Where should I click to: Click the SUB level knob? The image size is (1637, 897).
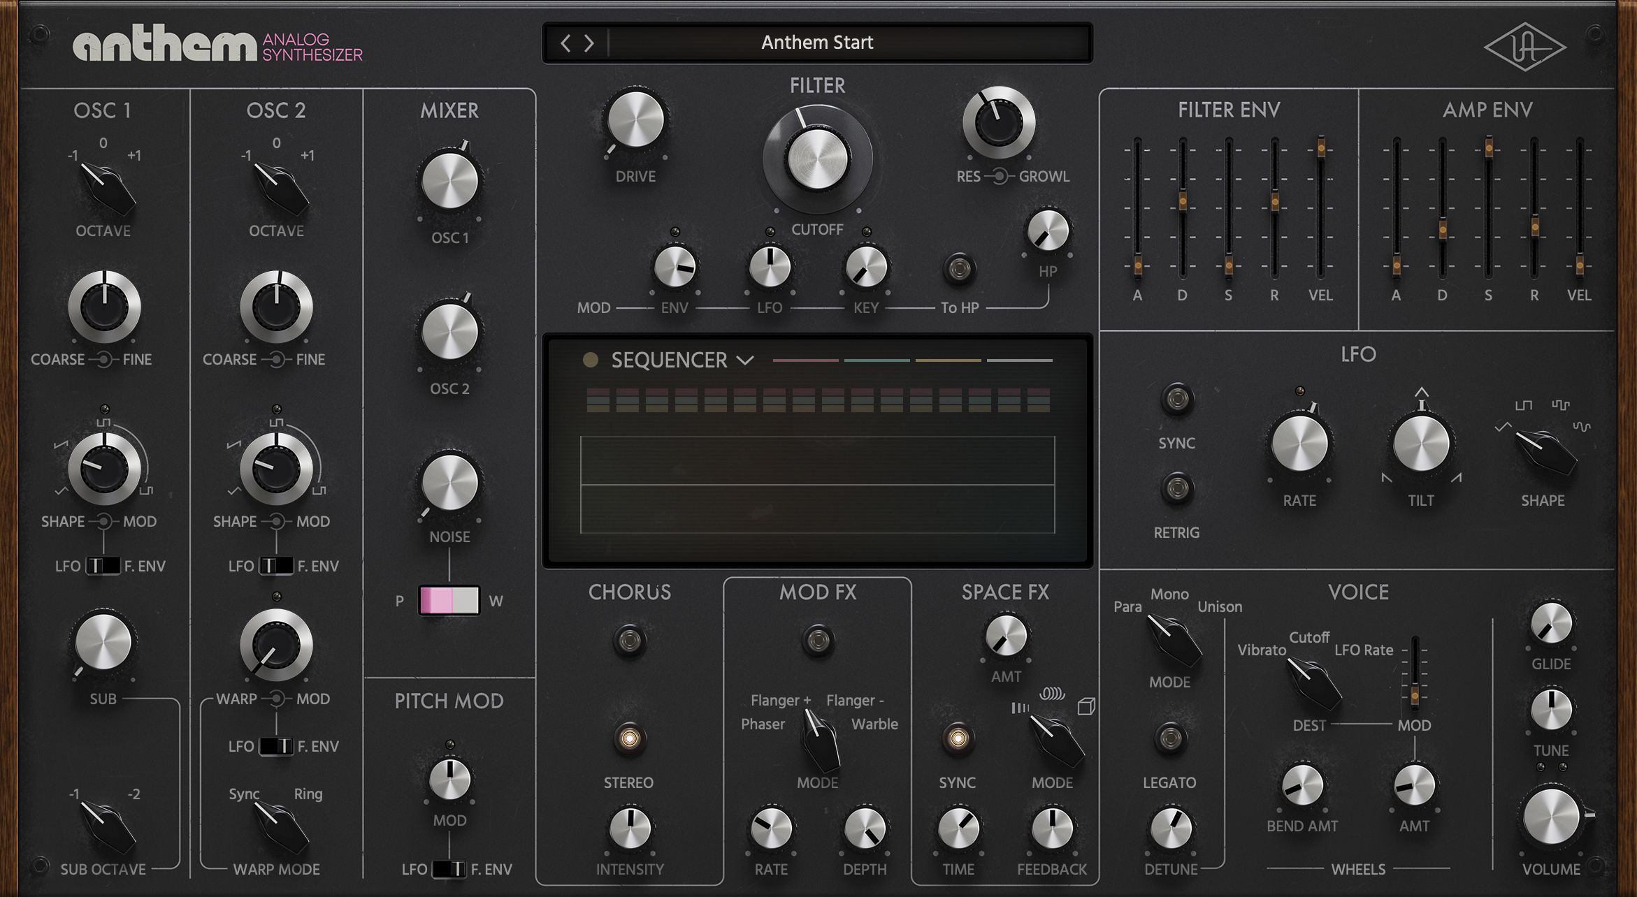click(x=103, y=643)
